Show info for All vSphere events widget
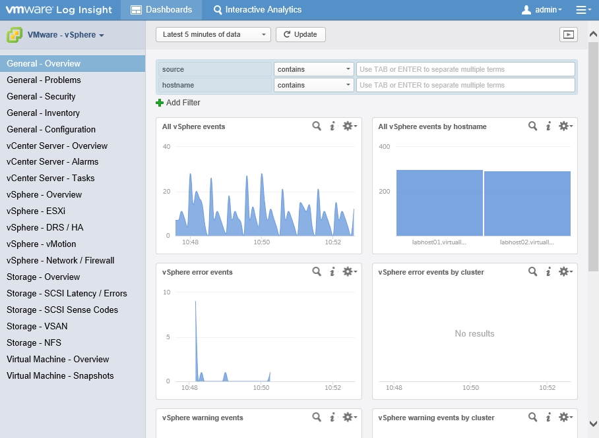The height and width of the screenshot is (438, 599). 332,126
